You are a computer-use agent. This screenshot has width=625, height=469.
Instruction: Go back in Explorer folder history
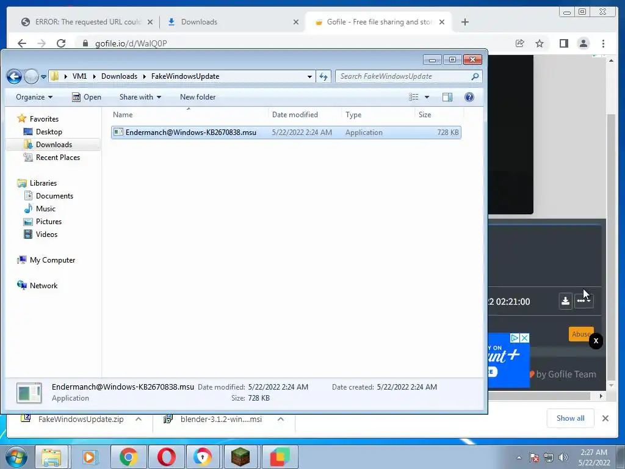click(15, 76)
